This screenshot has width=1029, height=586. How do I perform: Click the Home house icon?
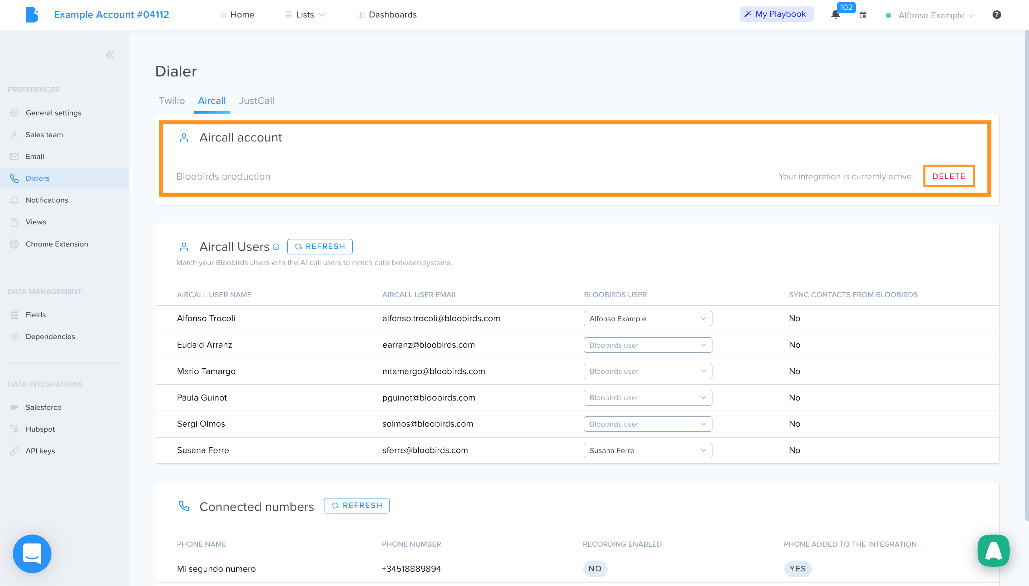(x=223, y=15)
